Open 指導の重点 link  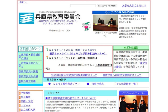[98, 84]
